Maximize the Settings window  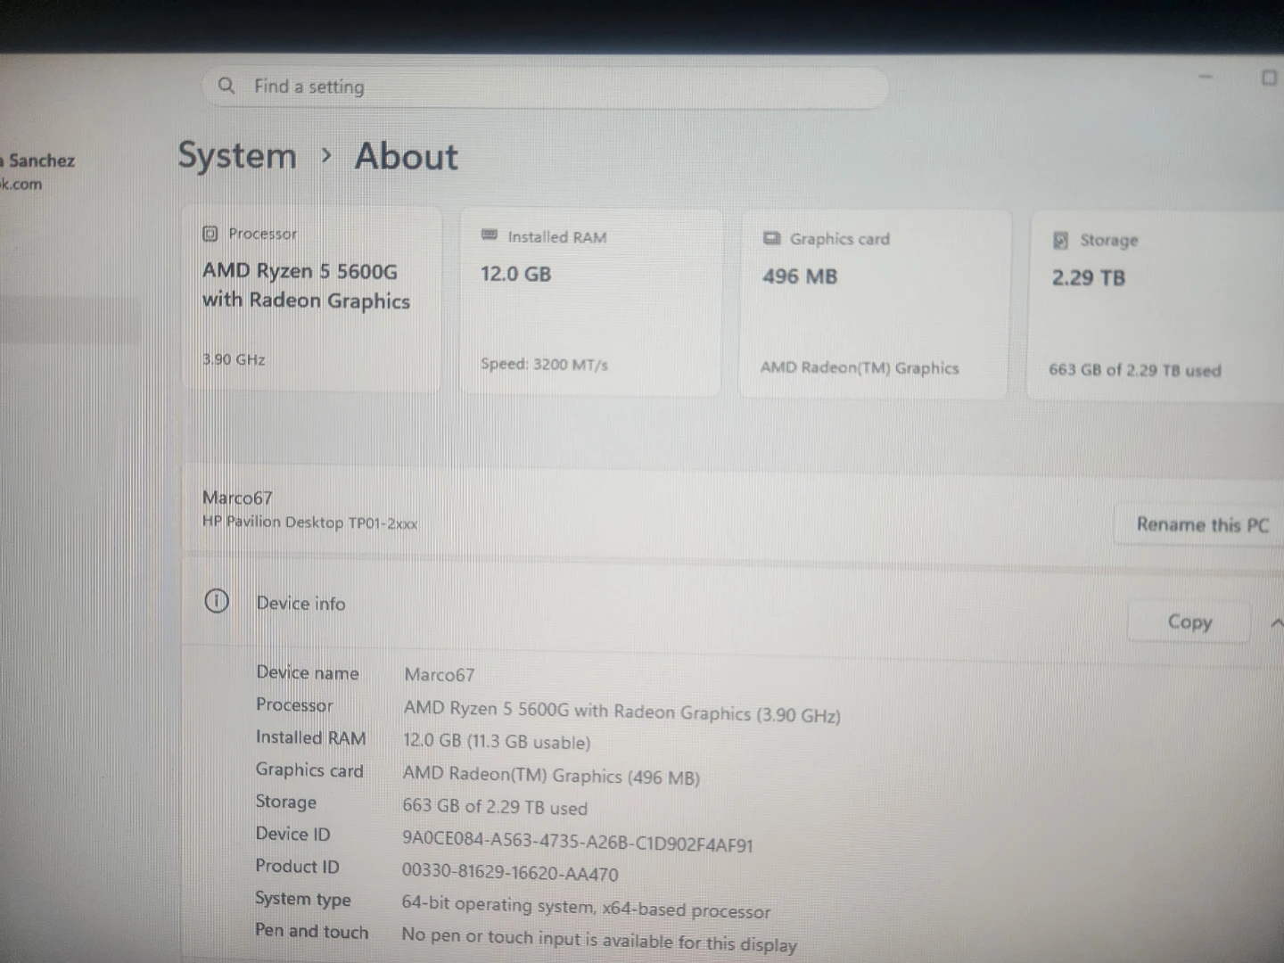coord(1269,78)
